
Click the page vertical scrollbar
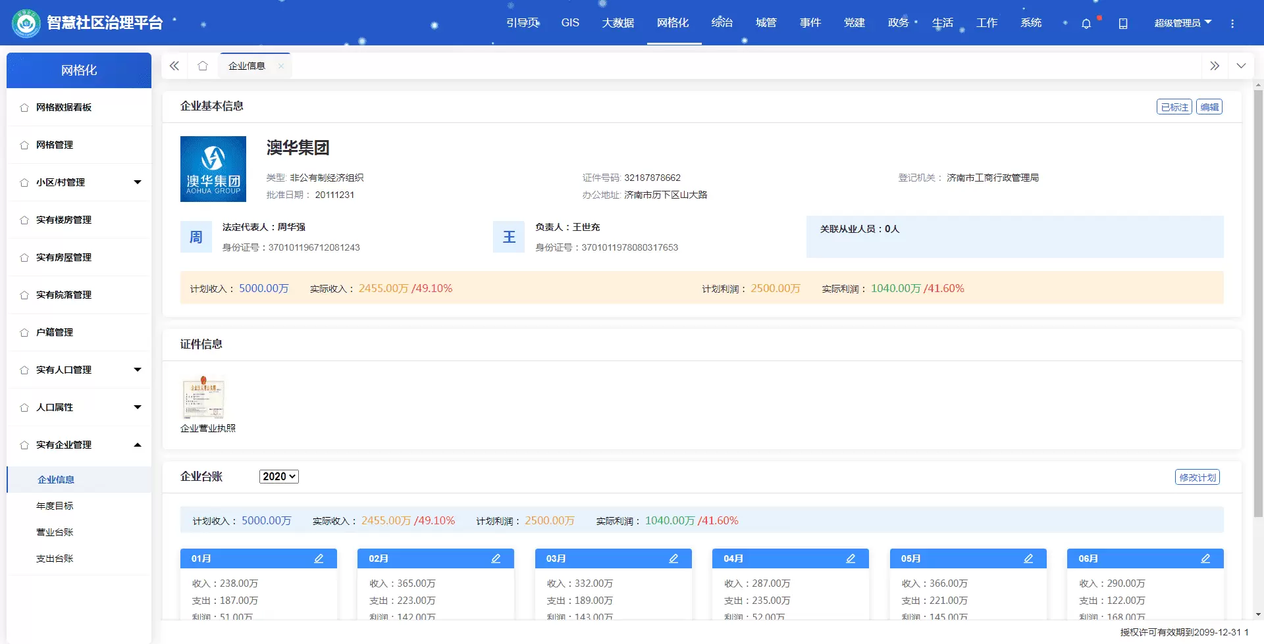(1258, 303)
